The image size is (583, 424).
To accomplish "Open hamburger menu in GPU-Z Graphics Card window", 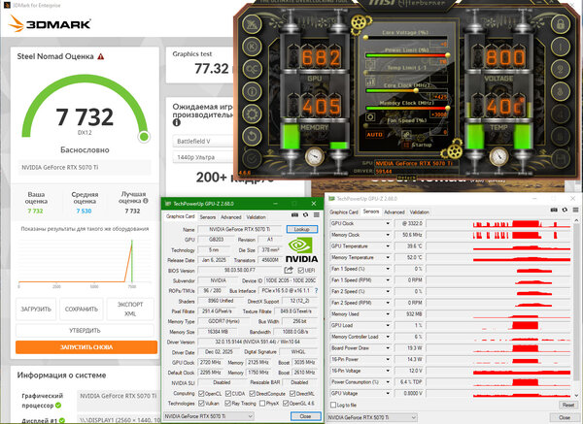I will pyautogui.click(x=317, y=214).
